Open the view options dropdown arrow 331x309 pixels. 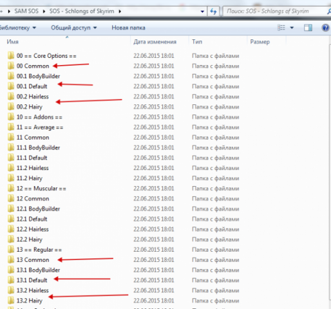tap(292, 28)
